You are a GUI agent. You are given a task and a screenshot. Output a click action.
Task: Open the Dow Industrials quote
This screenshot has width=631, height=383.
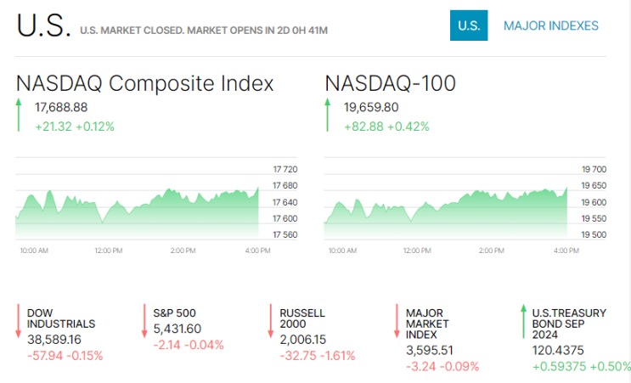[x=61, y=318]
